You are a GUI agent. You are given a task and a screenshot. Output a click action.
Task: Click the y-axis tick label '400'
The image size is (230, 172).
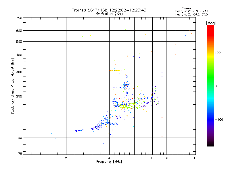click(19, 55)
